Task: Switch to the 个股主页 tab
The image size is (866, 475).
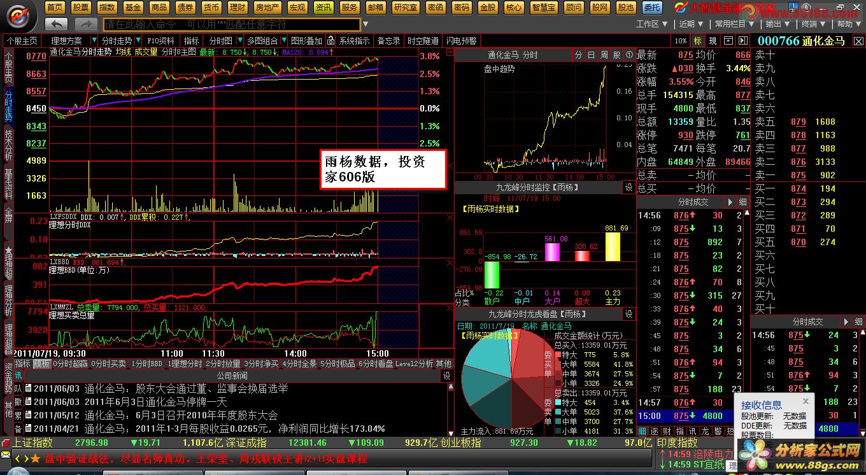Action: tap(22, 41)
